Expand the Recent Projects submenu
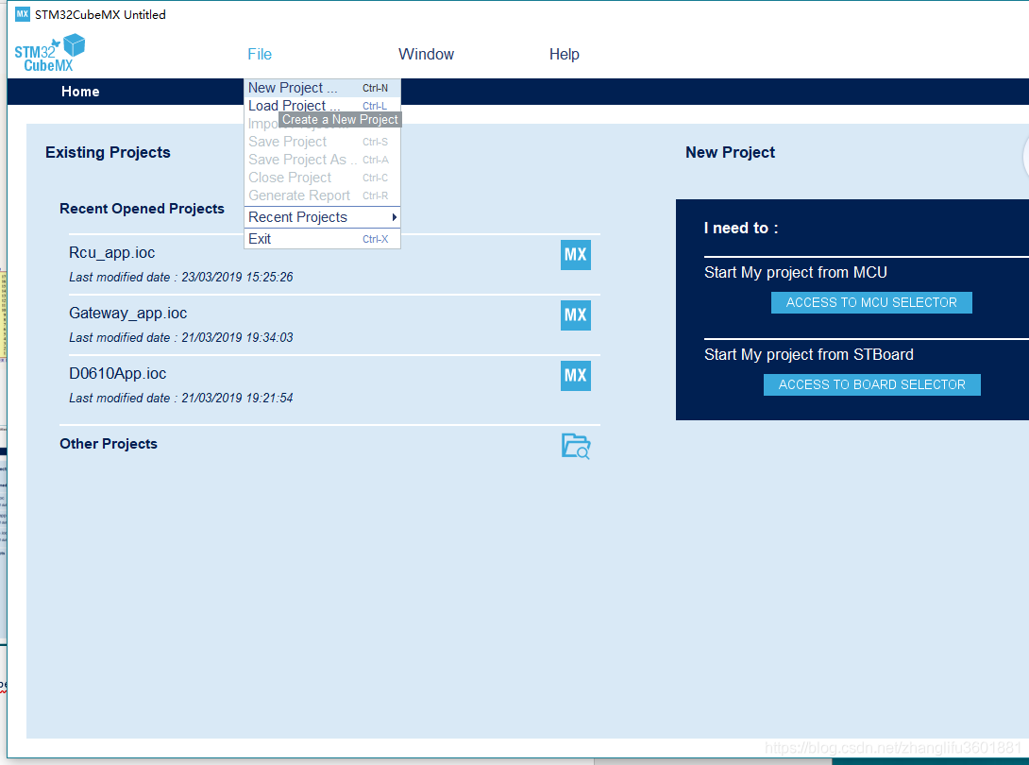 pyautogui.click(x=322, y=217)
